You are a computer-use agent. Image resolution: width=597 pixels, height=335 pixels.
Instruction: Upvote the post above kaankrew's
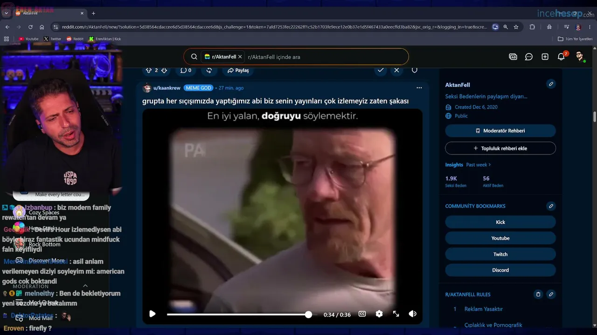149,70
